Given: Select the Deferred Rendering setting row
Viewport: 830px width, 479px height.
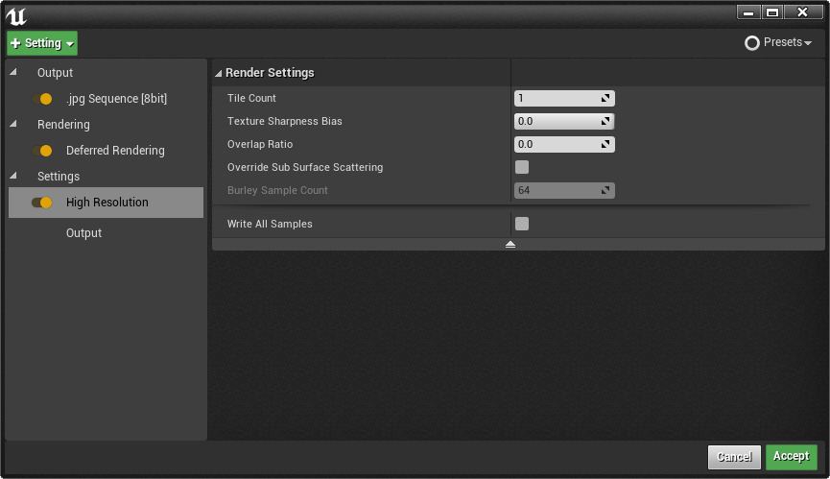Looking at the screenshot, I should [x=106, y=151].
